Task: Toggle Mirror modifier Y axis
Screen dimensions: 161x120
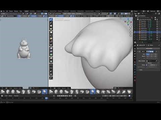Action: pos(152,54)
